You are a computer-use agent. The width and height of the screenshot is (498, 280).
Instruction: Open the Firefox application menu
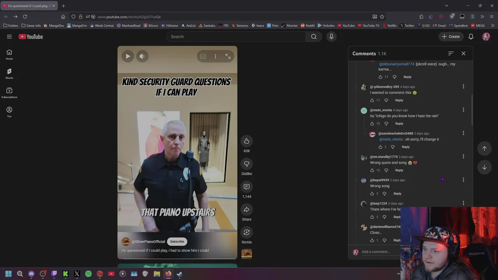point(492,17)
